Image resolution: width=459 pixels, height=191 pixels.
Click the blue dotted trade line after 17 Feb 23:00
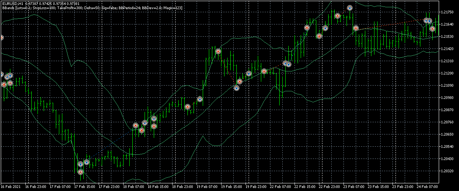110,144
